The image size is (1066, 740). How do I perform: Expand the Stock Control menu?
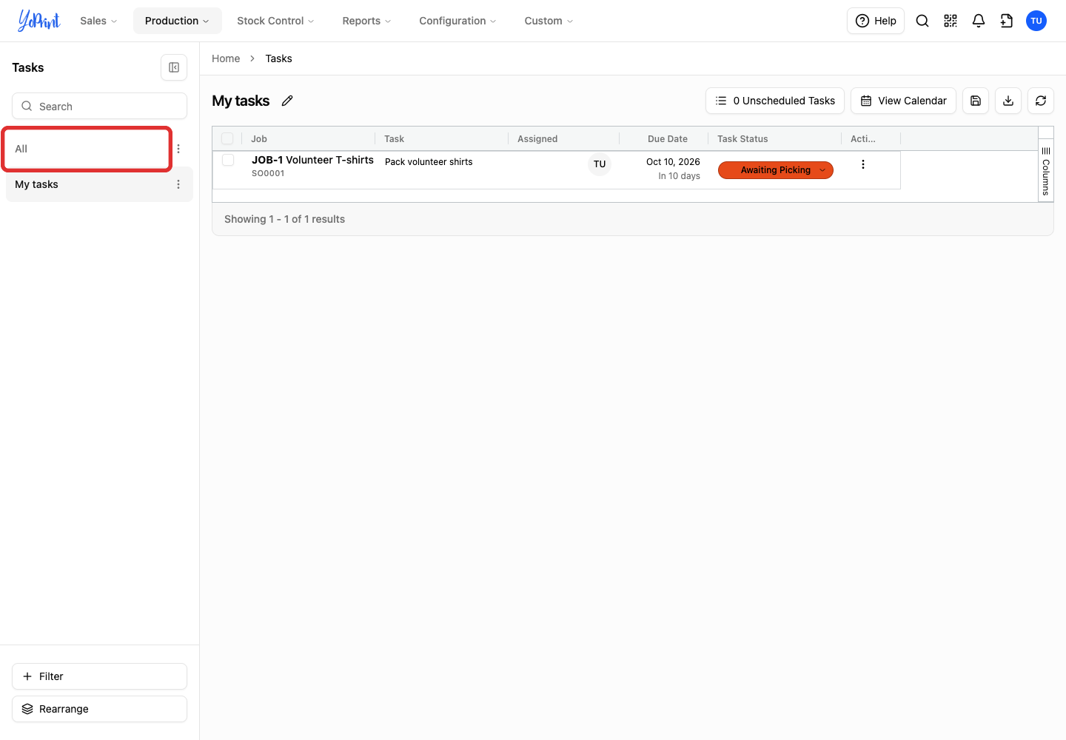(275, 21)
